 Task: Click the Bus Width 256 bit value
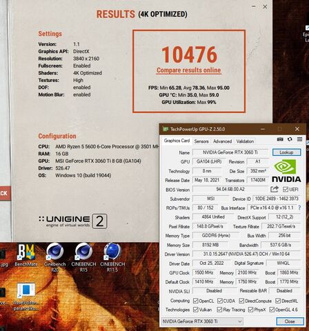[284, 235]
